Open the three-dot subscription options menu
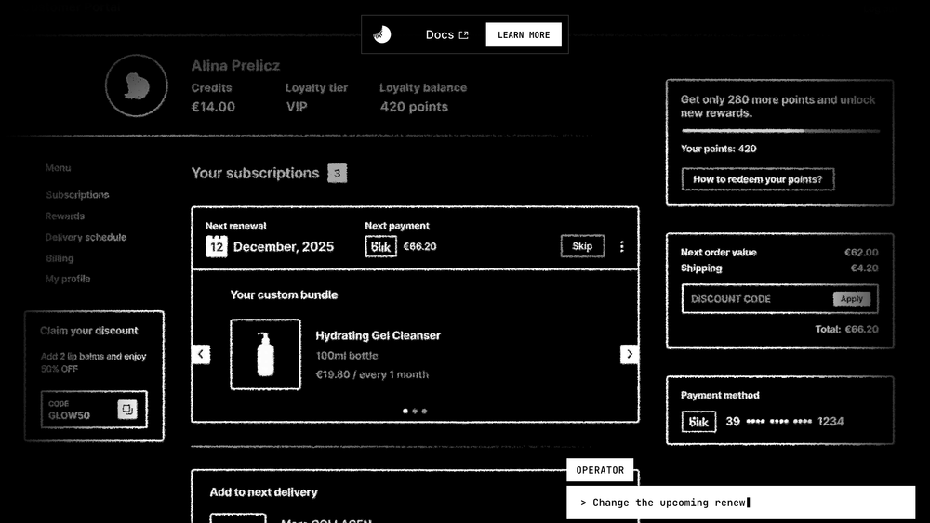 (x=621, y=246)
